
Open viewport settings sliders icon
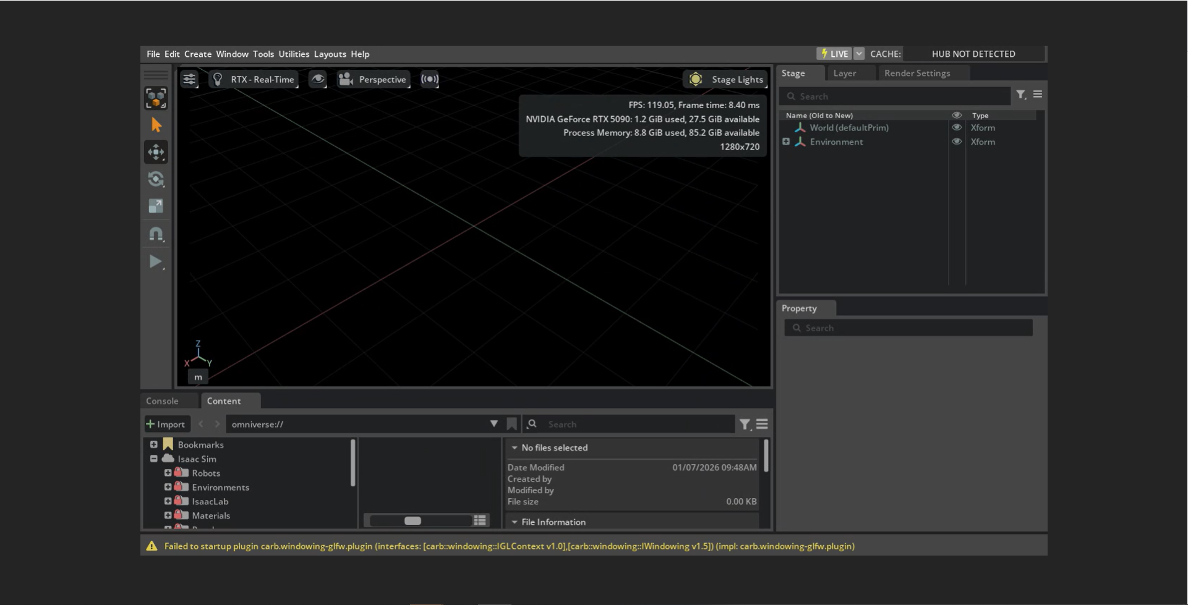pyautogui.click(x=189, y=79)
